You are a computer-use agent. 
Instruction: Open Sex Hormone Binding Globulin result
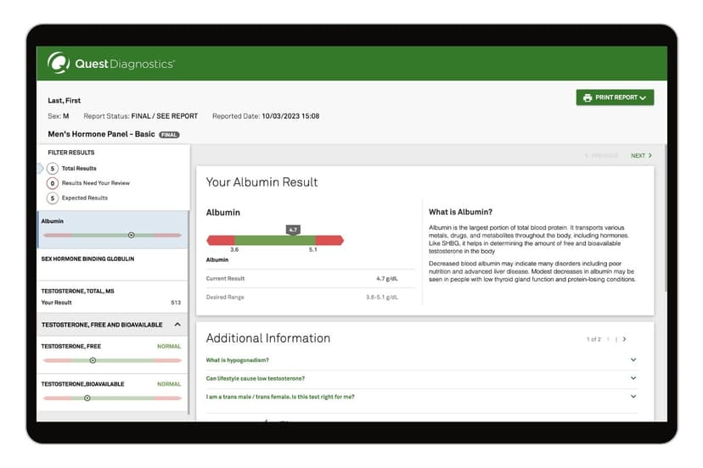tap(88, 259)
